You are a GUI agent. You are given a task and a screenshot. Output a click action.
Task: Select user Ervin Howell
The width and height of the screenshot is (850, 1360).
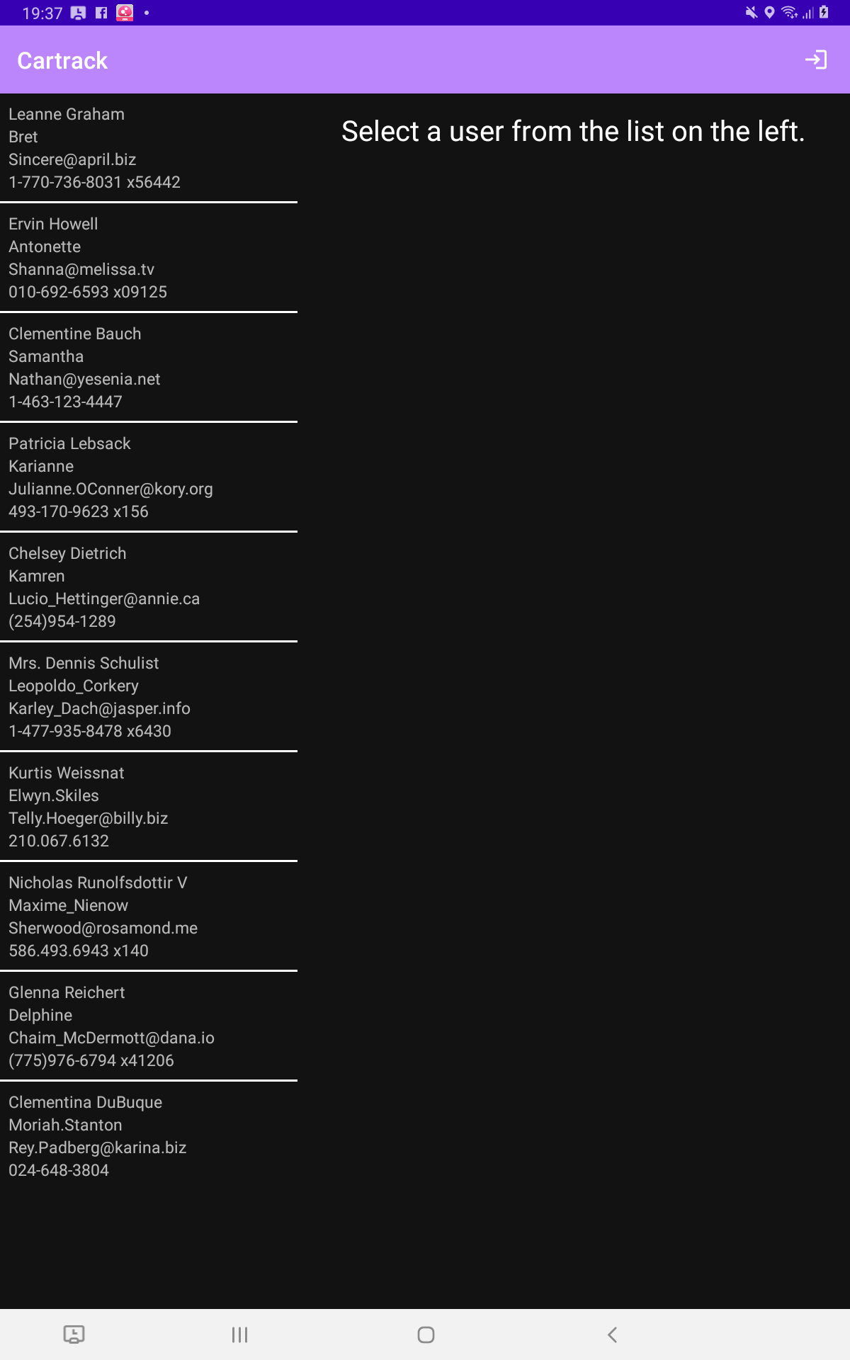pyautogui.click(x=147, y=258)
